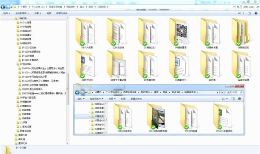The height and width of the screenshot is (154, 260).
Task: Select the 19级5班 root in the rear sidebar tree
Action: tap(22, 18)
